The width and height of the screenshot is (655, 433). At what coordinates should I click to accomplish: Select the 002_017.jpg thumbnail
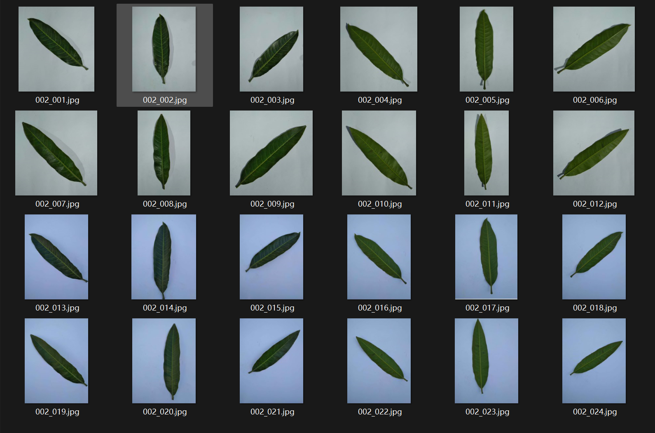[x=487, y=257]
